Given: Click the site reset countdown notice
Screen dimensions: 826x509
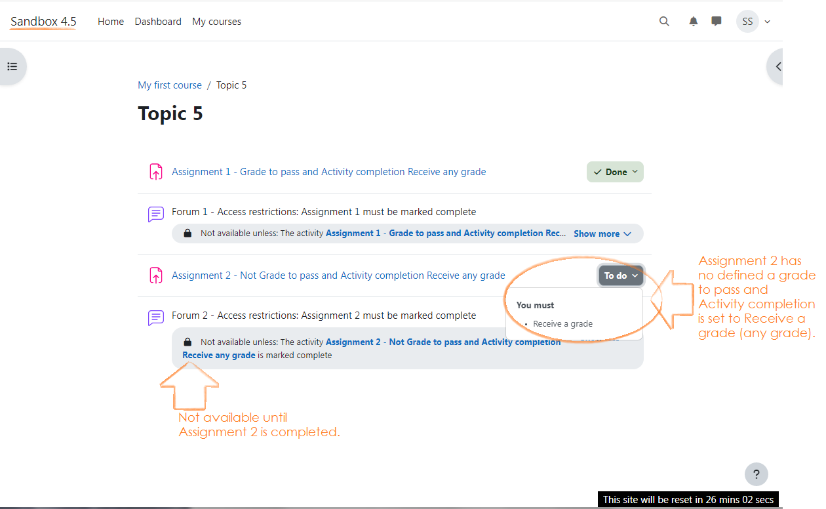Looking at the screenshot, I should pyautogui.click(x=688, y=500).
